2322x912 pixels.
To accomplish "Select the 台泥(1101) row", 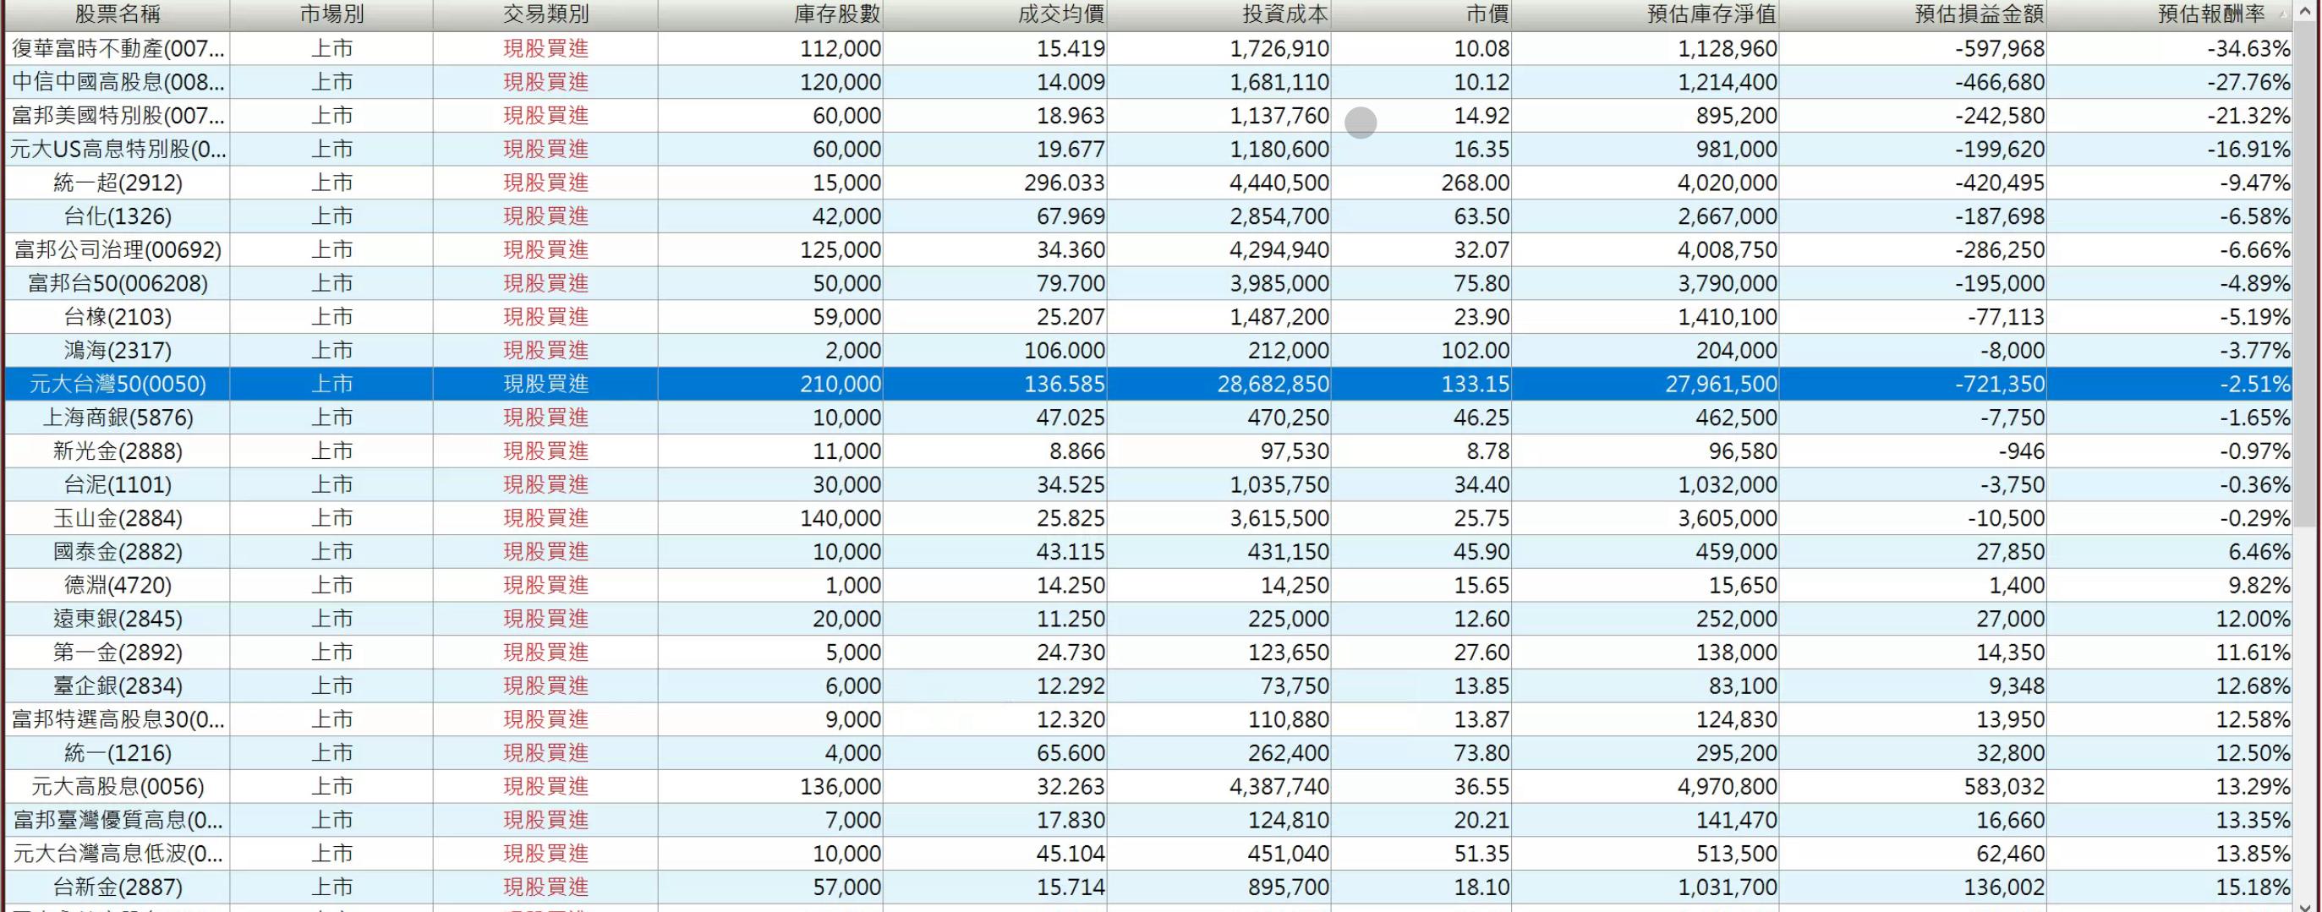I will click(1148, 485).
